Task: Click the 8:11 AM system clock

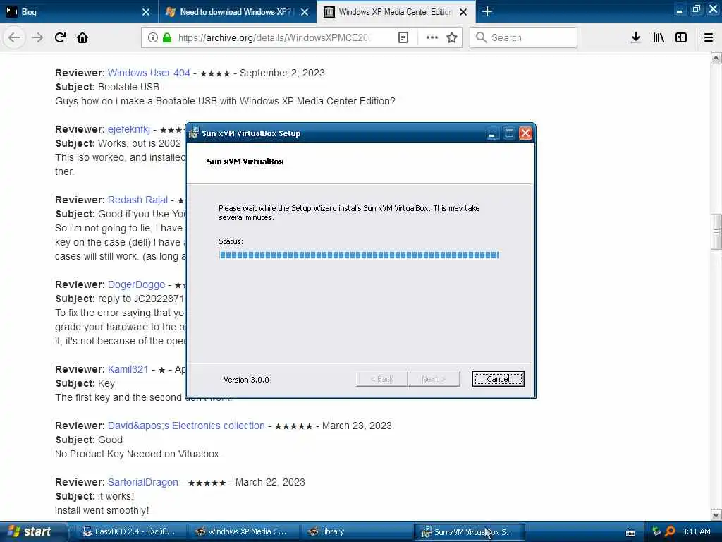Action: pyautogui.click(x=696, y=531)
